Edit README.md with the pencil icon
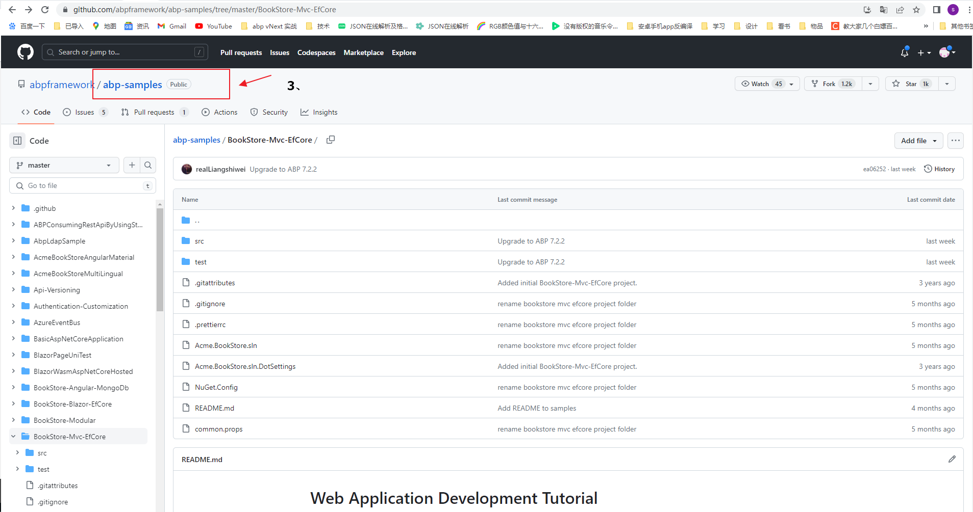The height and width of the screenshot is (512, 973). [952, 459]
